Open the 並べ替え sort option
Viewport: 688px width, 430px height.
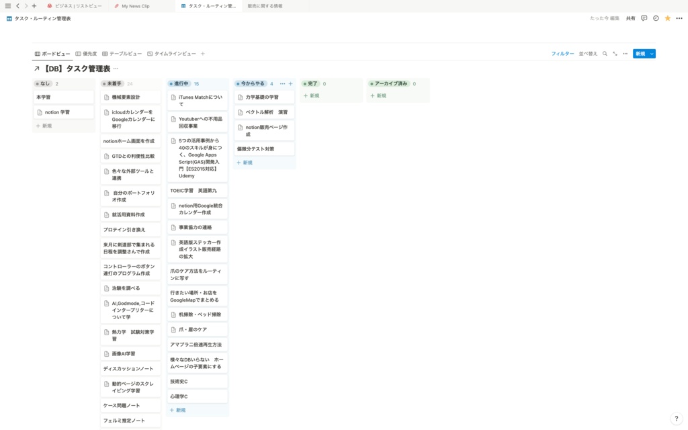pos(588,54)
